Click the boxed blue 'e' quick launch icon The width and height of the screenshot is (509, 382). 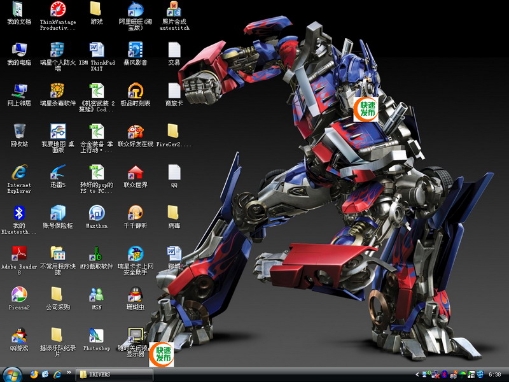click(45, 374)
